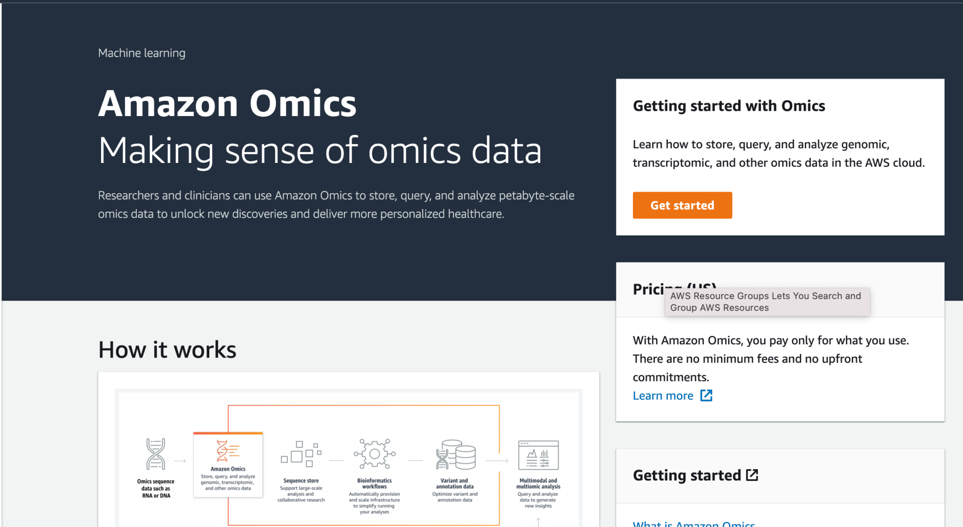
Task: Click the Multimodal and multiomic analysis chart icon
Action: point(537,454)
